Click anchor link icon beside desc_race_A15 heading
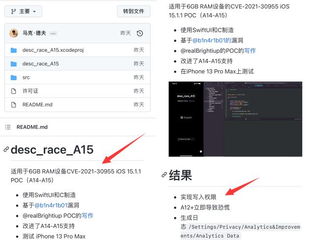312x245 pixels. 6,150
